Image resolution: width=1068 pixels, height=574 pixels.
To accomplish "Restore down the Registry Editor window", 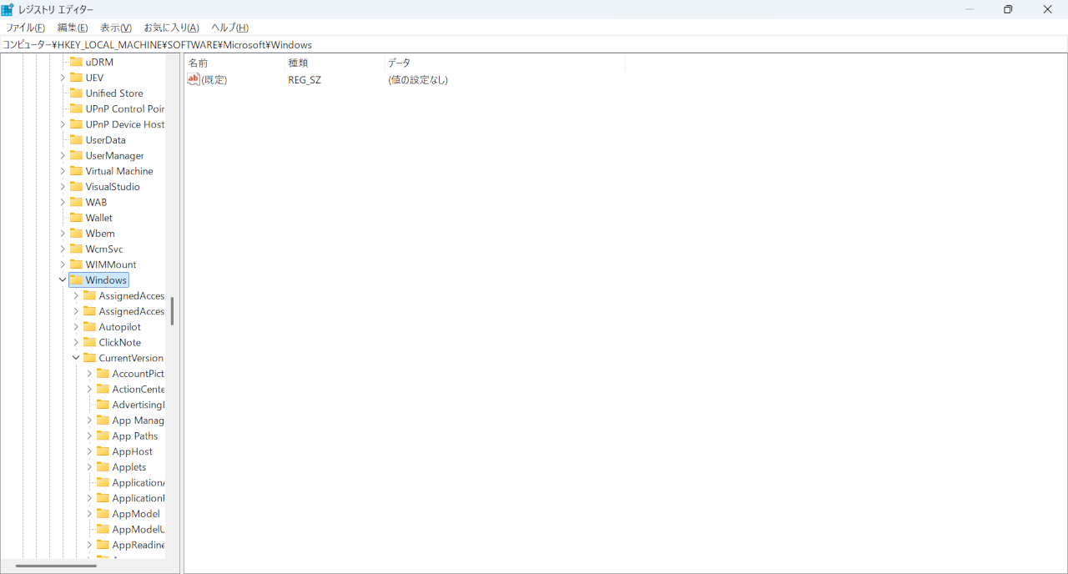I will 1008,9.
